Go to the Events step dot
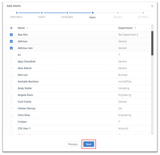 coord(42,13)
